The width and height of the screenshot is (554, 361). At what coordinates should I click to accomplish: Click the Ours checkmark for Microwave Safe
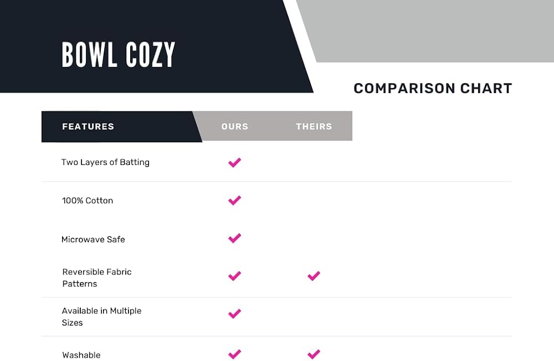click(x=234, y=239)
